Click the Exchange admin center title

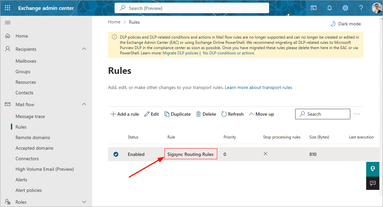click(x=46, y=8)
